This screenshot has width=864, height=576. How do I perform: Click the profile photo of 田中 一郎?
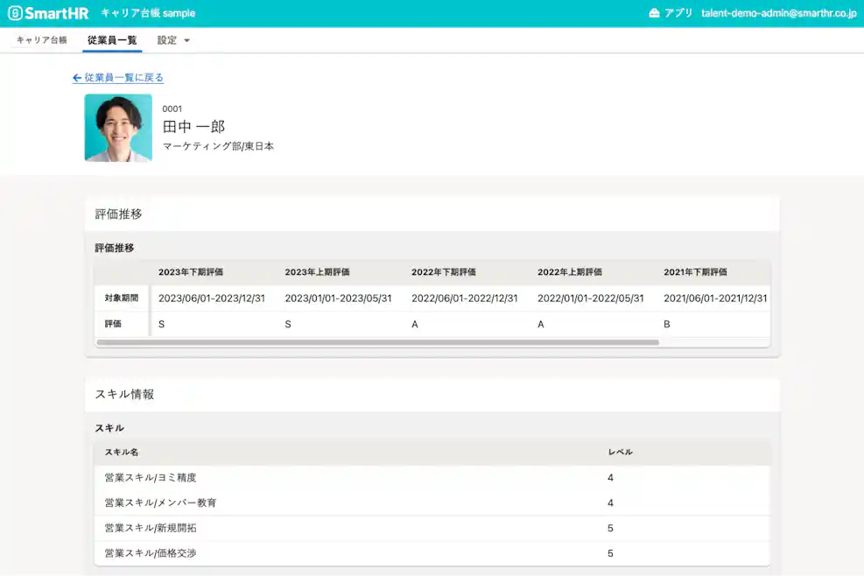click(119, 128)
